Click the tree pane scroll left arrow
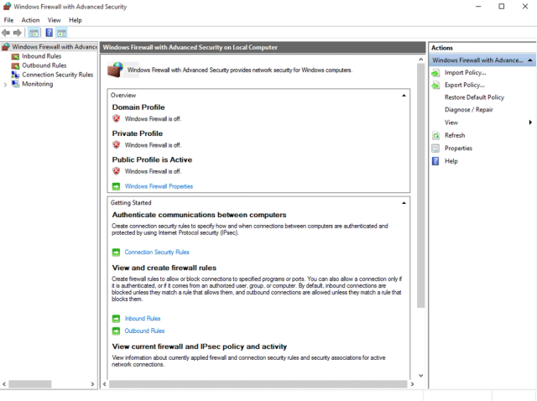 [x=4, y=384]
